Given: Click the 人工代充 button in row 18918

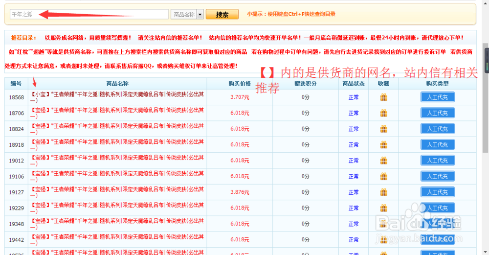Looking at the screenshot, I should [437, 144].
